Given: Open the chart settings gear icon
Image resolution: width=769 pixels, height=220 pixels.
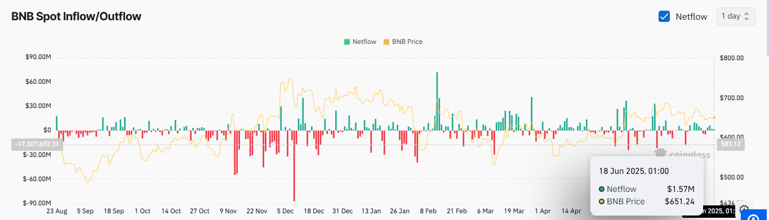Looking at the screenshot, I should [744, 210].
